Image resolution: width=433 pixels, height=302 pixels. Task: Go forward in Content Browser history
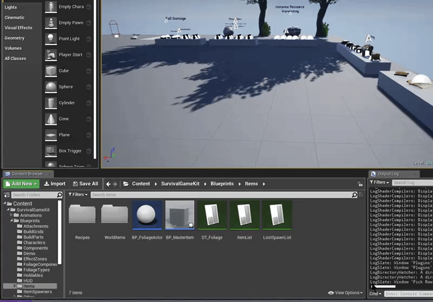pyautogui.click(x=115, y=184)
